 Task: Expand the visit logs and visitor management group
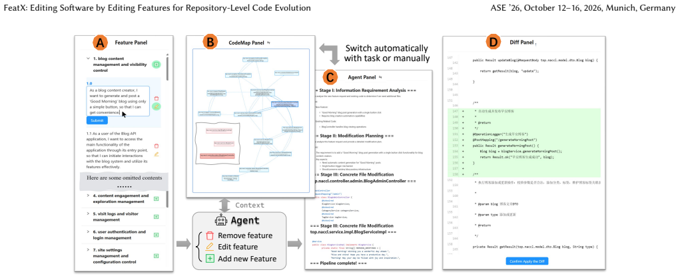tap(88, 214)
